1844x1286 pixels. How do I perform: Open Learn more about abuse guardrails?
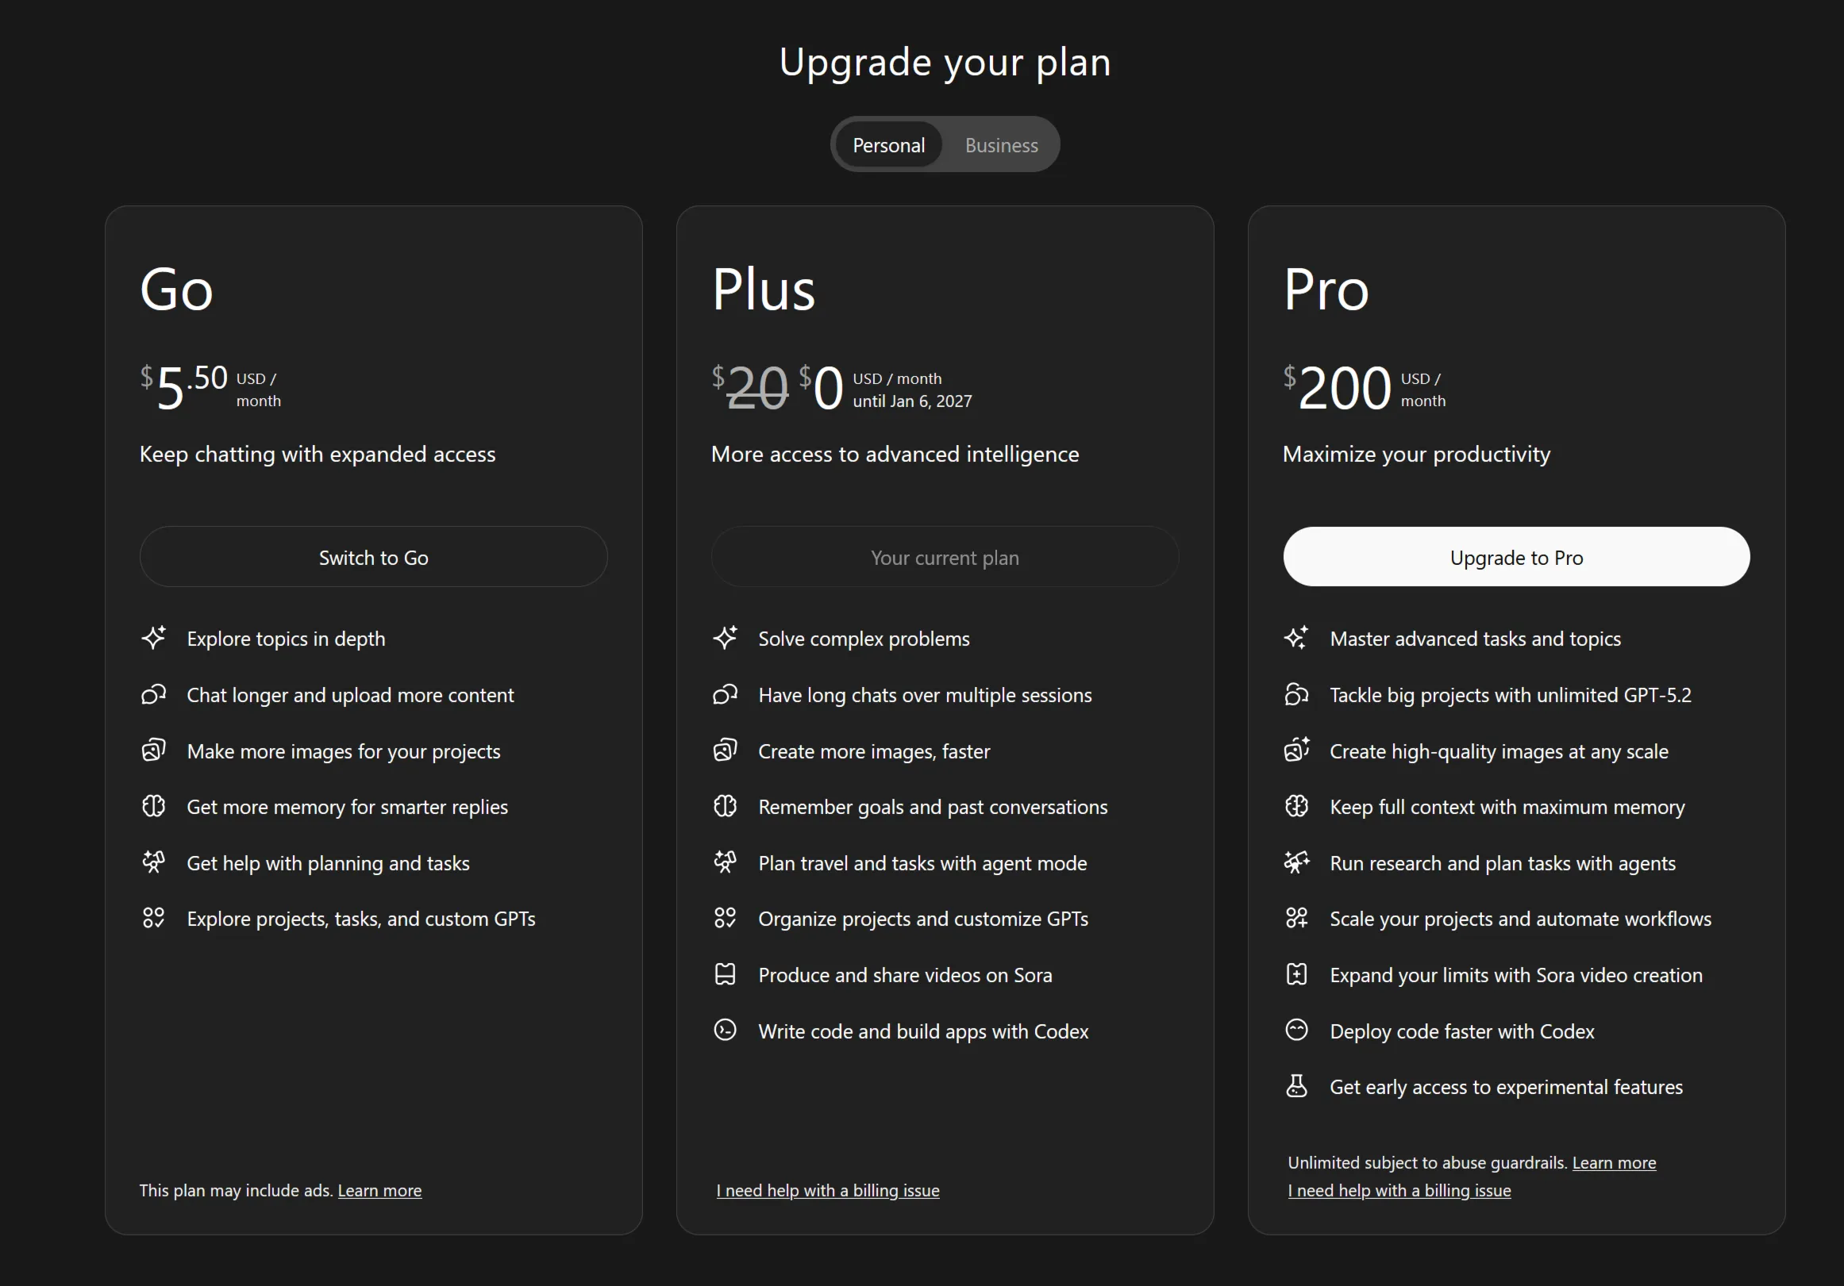click(1614, 1162)
